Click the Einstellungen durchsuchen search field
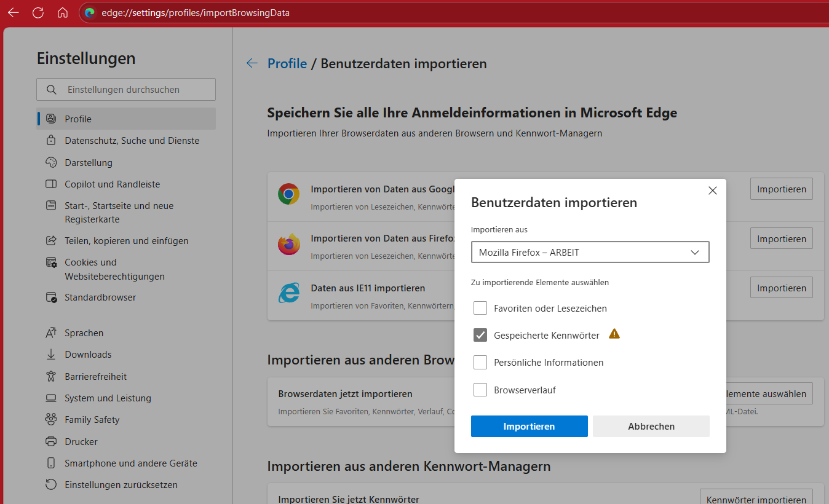The height and width of the screenshot is (504, 829). click(x=126, y=90)
